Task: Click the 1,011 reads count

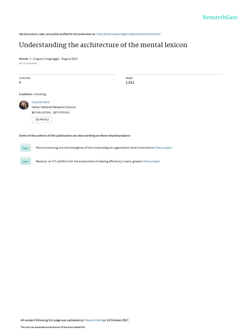Action: pos(130,83)
